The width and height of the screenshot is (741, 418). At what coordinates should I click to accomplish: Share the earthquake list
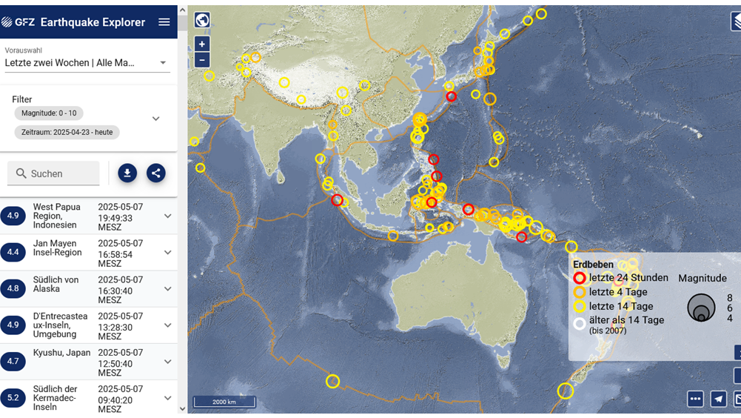(x=155, y=173)
